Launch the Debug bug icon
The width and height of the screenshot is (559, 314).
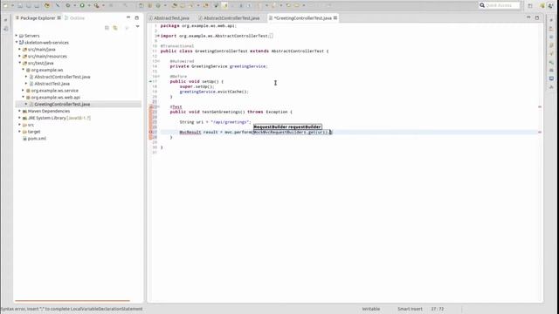(68, 5)
